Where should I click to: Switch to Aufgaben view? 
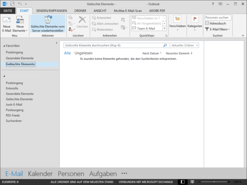click(x=103, y=174)
